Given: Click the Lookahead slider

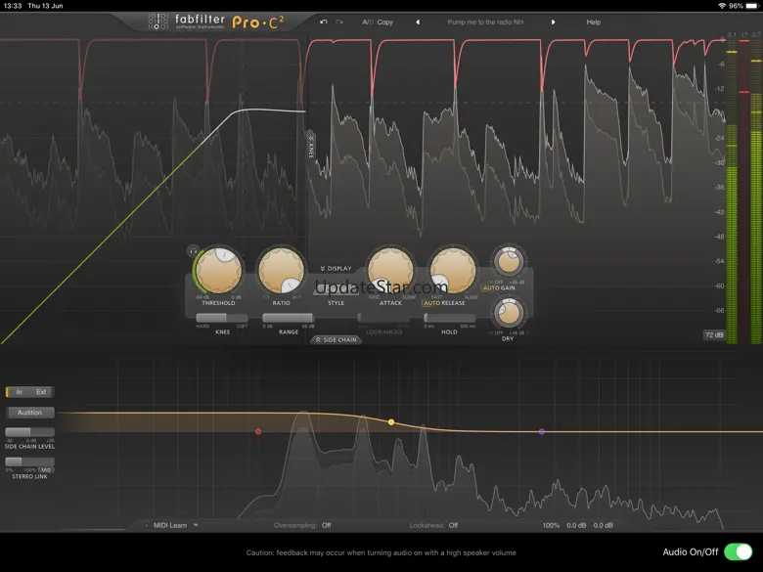Looking at the screenshot, I should tap(383, 318).
